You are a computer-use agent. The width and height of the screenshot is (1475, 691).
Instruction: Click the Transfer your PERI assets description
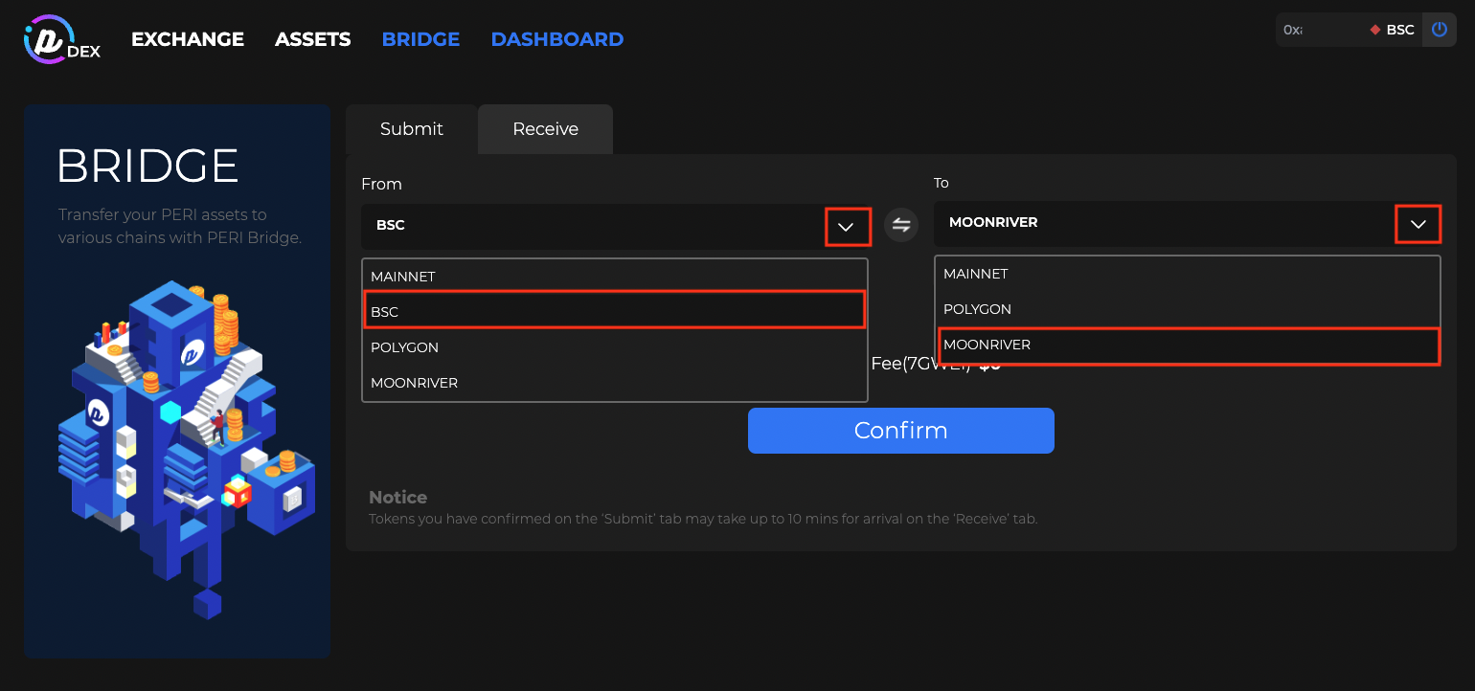pyautogui.click(x=180, y=226)
